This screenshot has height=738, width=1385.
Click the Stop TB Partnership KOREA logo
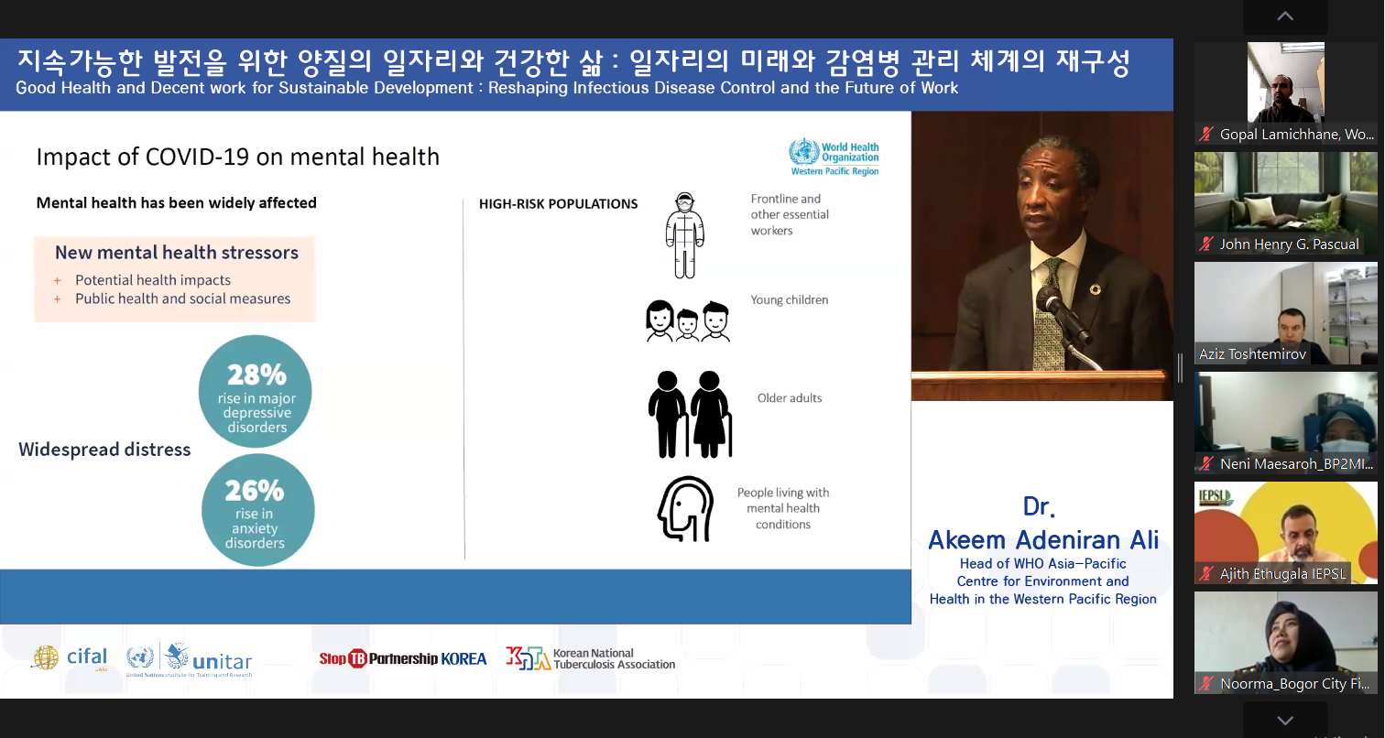tap(403, 658)
